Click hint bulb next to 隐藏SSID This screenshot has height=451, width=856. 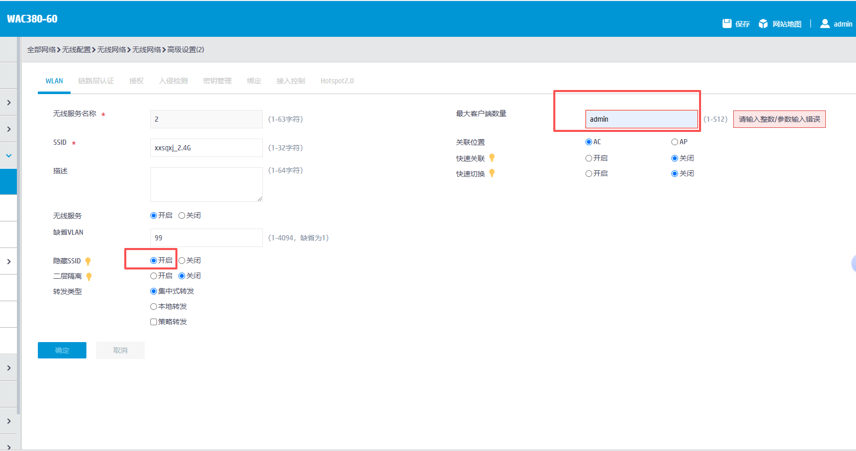click(88, 261)
